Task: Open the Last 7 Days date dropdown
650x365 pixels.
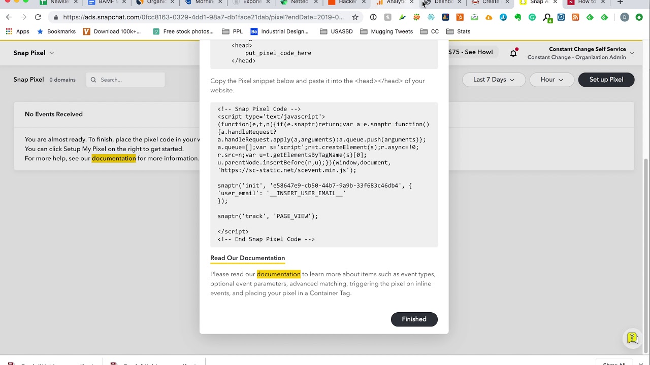Action: 493,80
